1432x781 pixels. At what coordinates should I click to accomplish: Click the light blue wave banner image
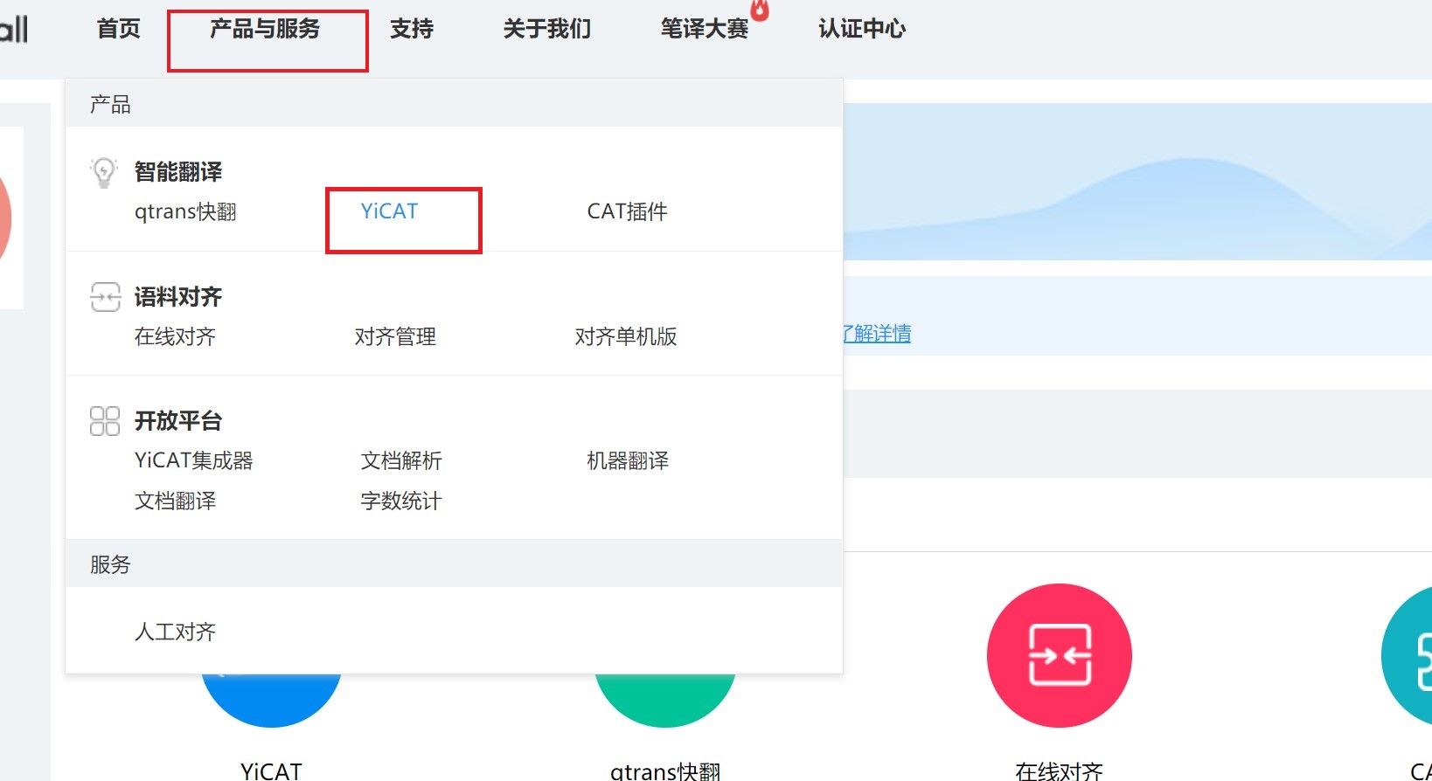(1137, 182)
